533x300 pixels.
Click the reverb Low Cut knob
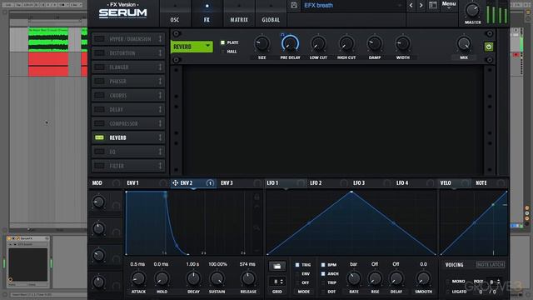pyautogui.click(x=318, y=43)
